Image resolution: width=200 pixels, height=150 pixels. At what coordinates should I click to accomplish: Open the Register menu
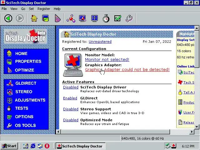(44, 9)
